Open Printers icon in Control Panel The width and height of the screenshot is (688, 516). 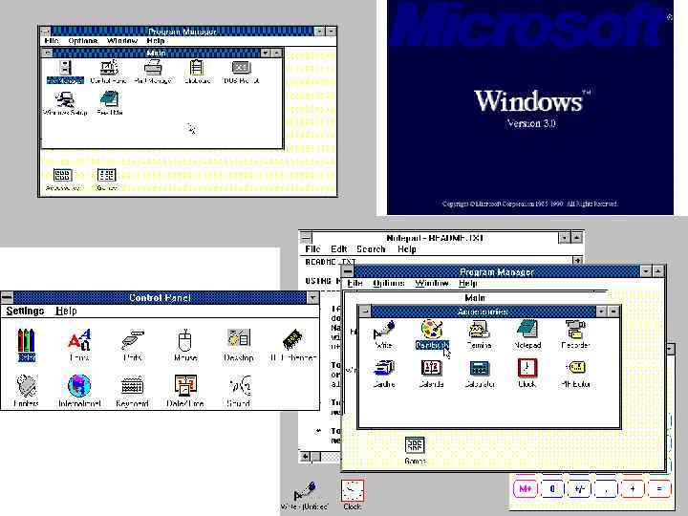(27, 391)
